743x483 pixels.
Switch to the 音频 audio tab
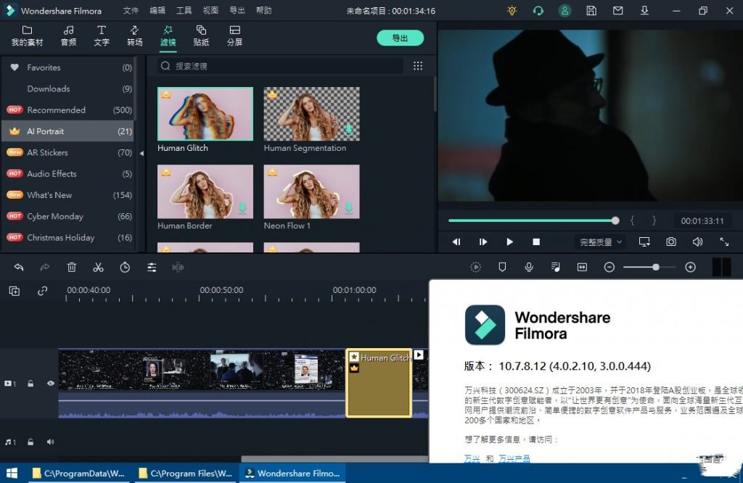click(x=68, y=36)
